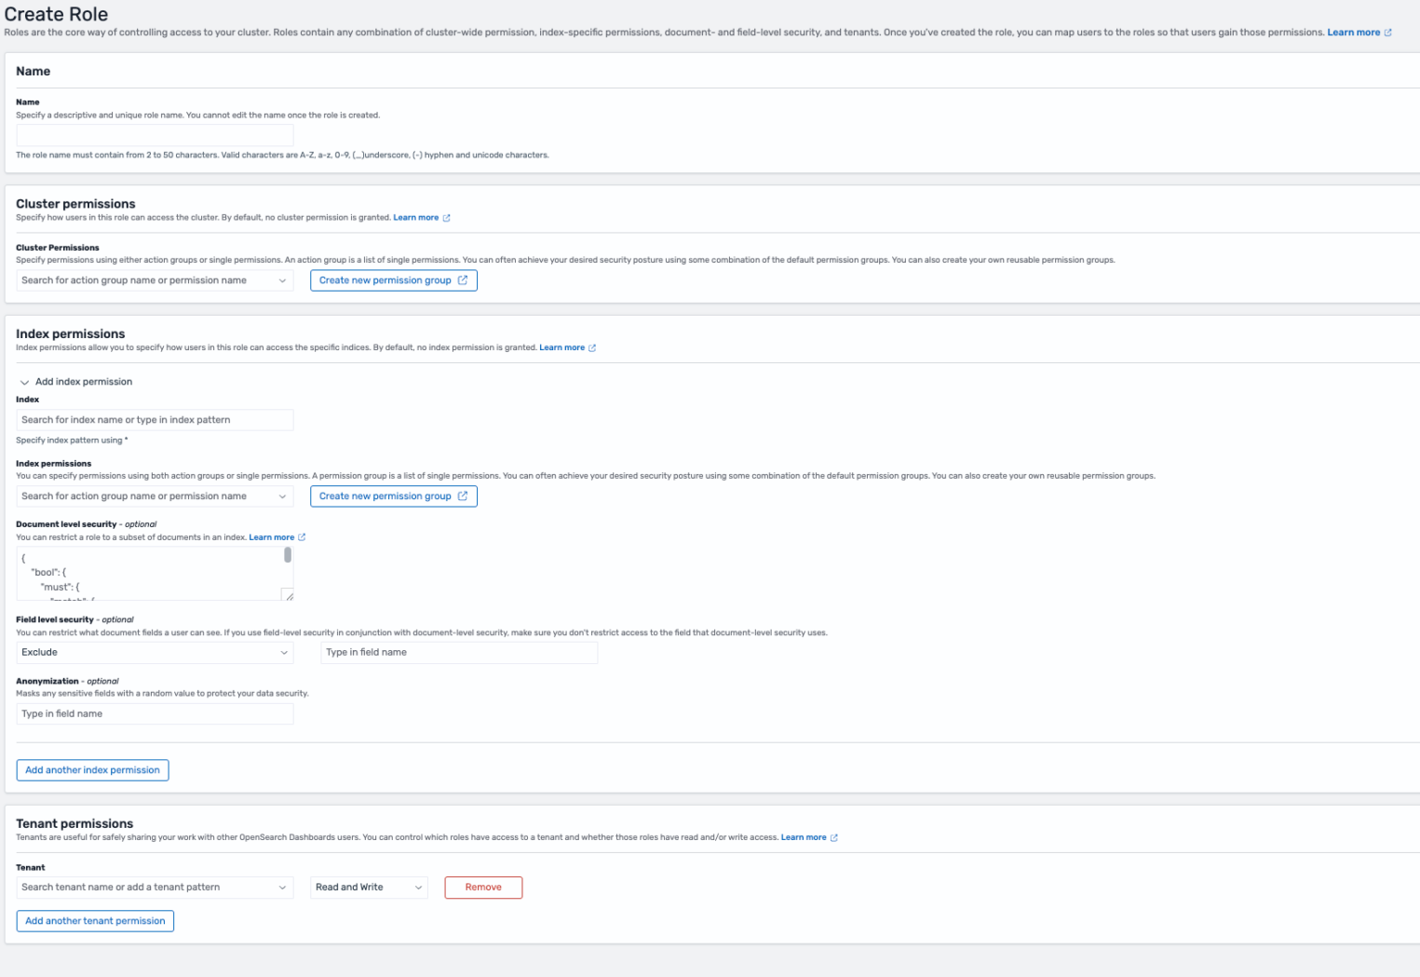Click Add another index permission button

pos(92,770)
